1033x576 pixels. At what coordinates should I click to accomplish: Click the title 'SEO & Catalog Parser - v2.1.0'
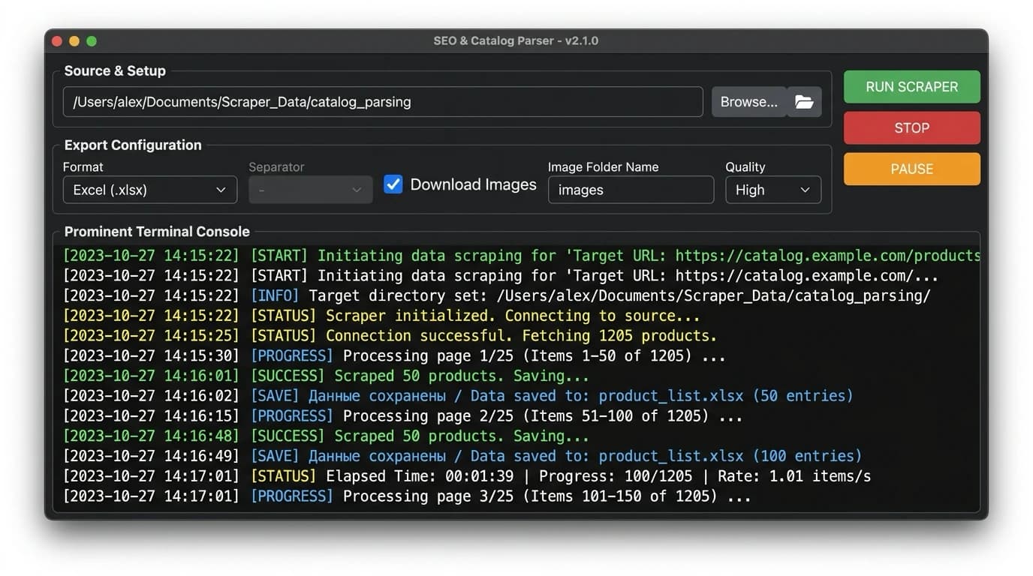point(516,41)
